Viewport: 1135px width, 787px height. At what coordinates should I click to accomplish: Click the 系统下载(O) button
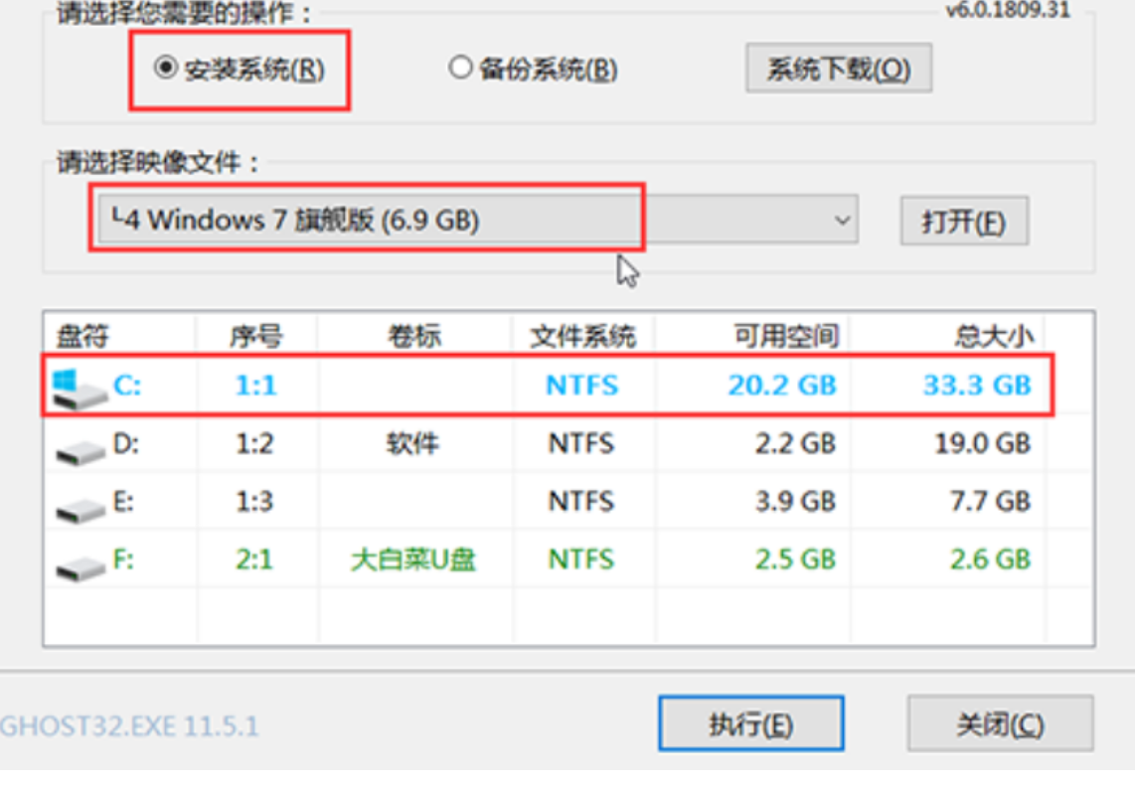coord(839,69)
